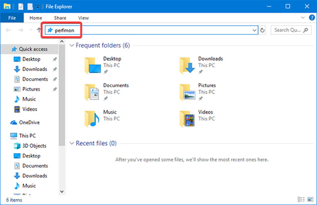Viewport: 317px width, 205px height.
Task: Expand the ribbon with the chevron
Action: tap(303, 18)
